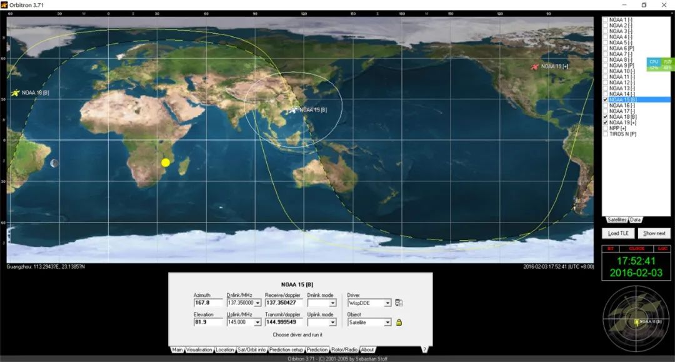This screenshot has height=362, width=675.
Task: Click the run driver icon beside WispDDE
Action: pyautogui.click(x=399, y=303)
